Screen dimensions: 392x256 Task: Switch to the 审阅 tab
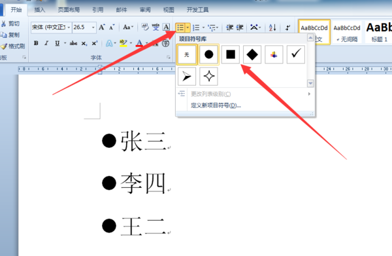145,10
